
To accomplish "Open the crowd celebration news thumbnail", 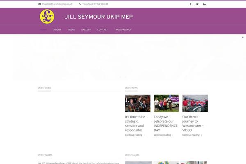I will [x=138, y=103].
